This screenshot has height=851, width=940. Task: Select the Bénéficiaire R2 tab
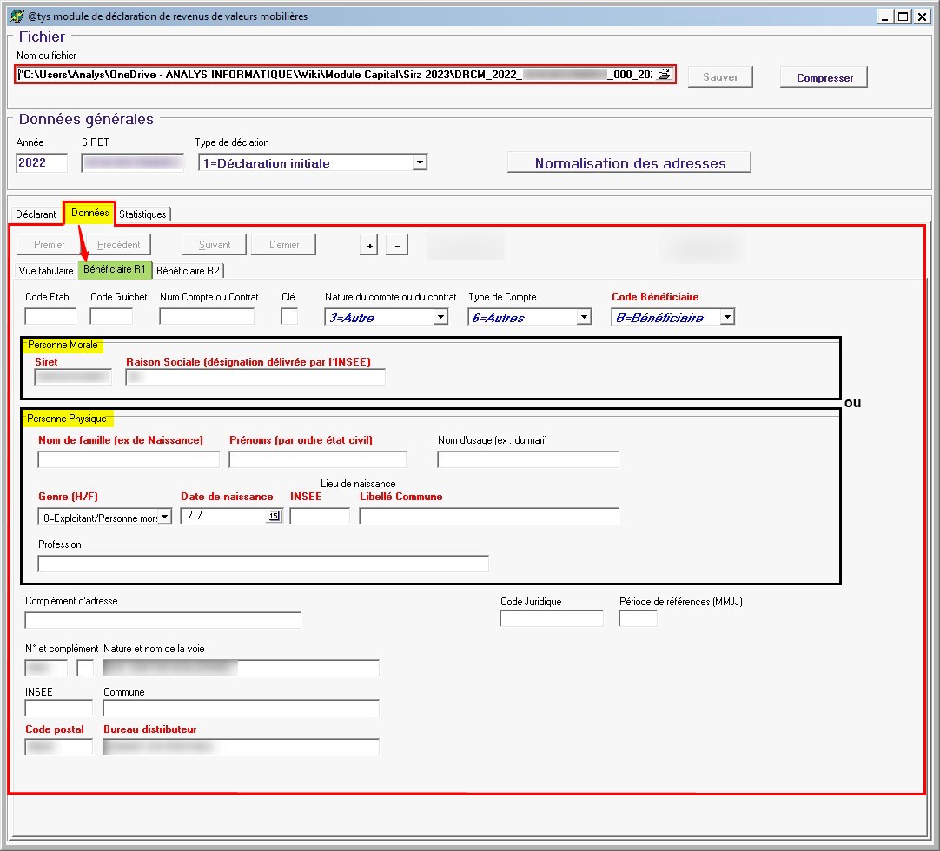[188, 270]
